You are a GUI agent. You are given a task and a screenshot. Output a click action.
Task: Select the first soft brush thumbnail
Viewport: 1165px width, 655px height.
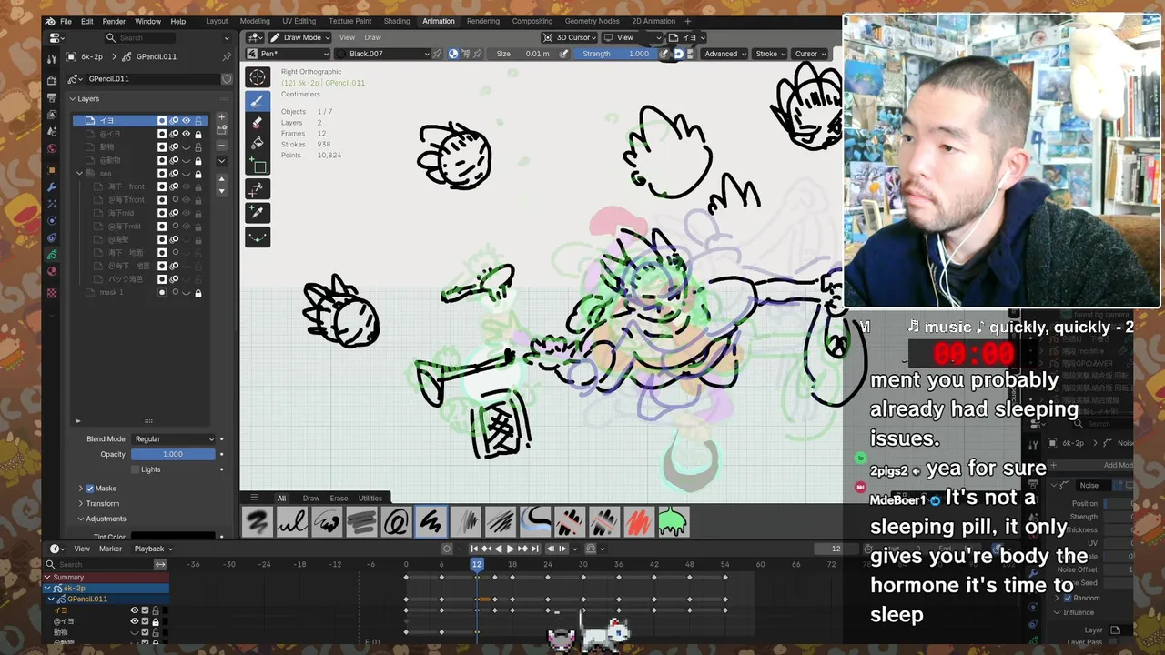coord(258,522)
